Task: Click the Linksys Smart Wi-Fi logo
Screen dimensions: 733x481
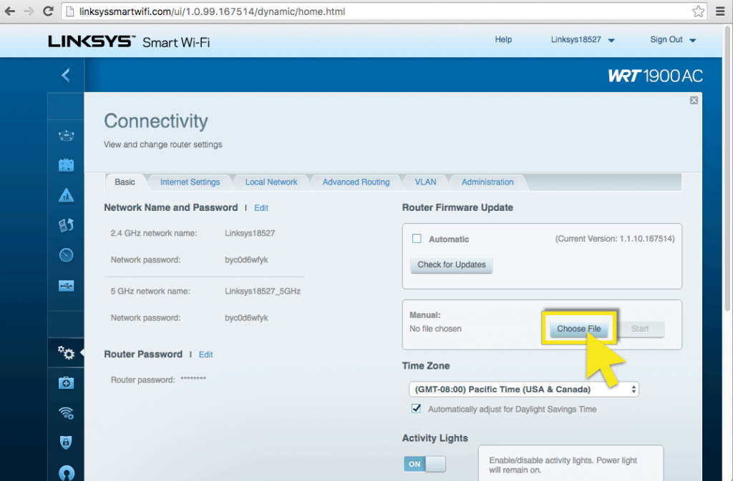Action: click(x=129, y=42)
